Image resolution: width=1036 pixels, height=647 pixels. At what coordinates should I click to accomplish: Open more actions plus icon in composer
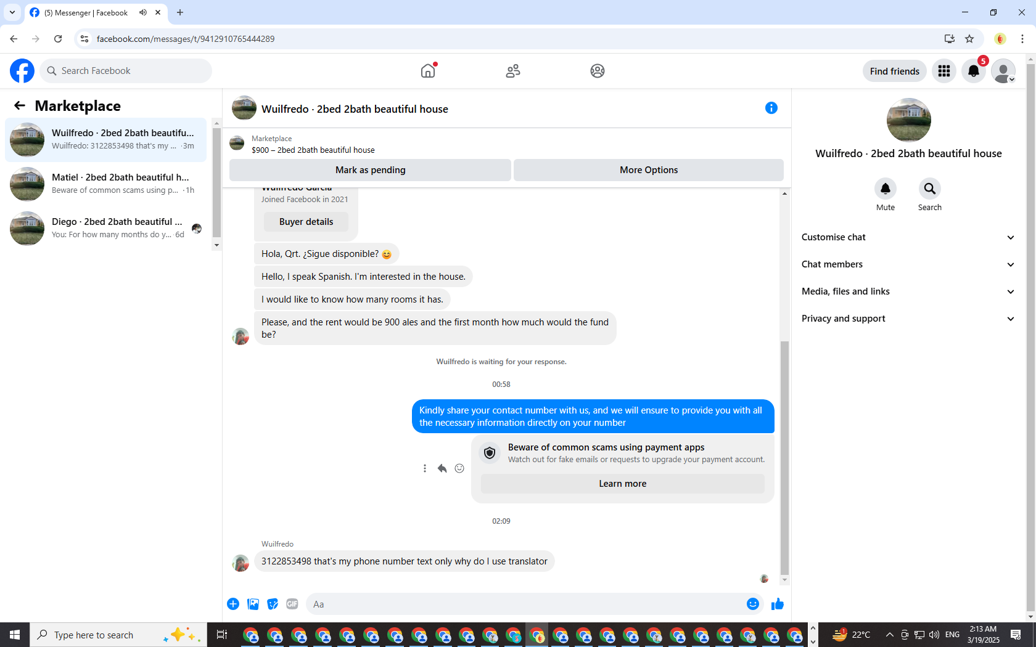pos(233,604)
